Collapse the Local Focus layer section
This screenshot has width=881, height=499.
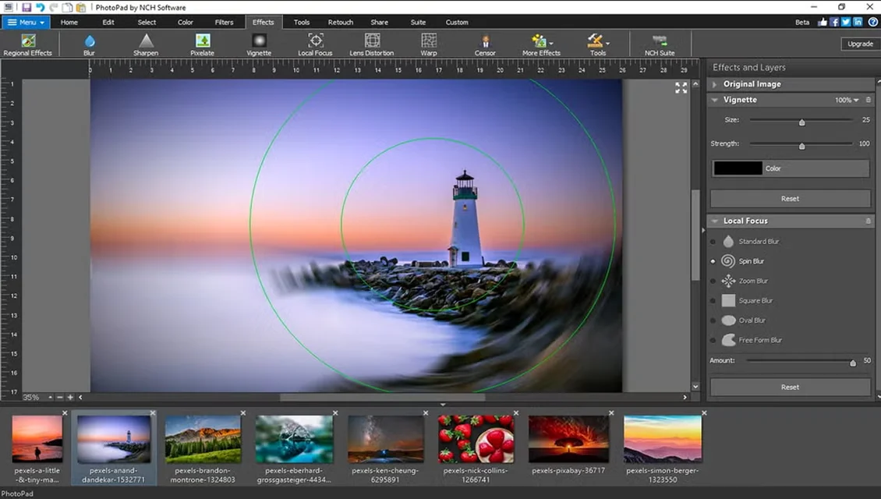tap(715, 221)
